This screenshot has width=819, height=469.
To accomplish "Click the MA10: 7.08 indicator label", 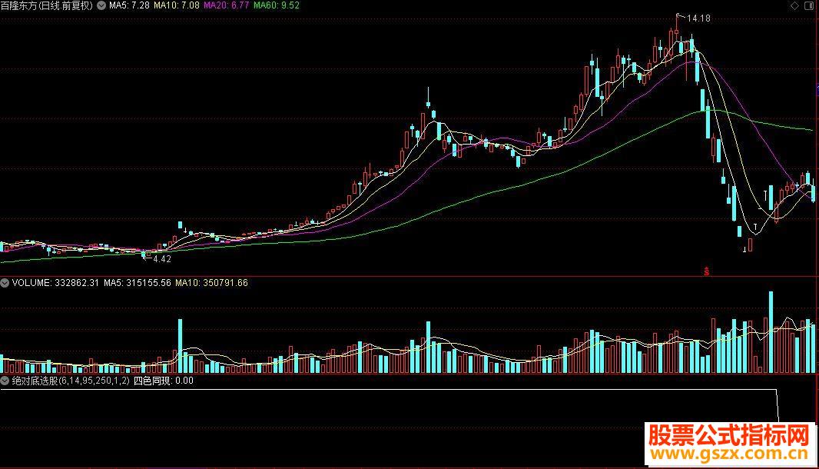I will click(177, 5).
